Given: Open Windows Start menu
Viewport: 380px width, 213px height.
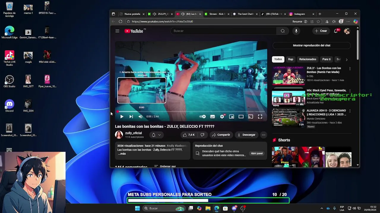Looking at the screenshot, I should pyautogui.click(x=137, y=208).
